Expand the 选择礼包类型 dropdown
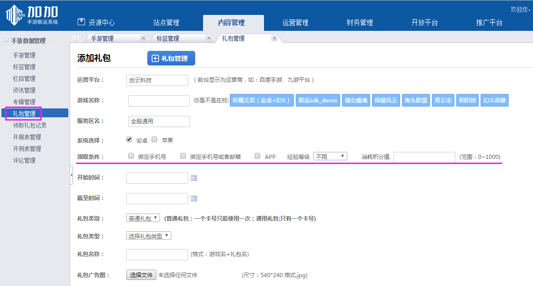The width and height of the screenshot is (533, 286). tap(149, 236)
